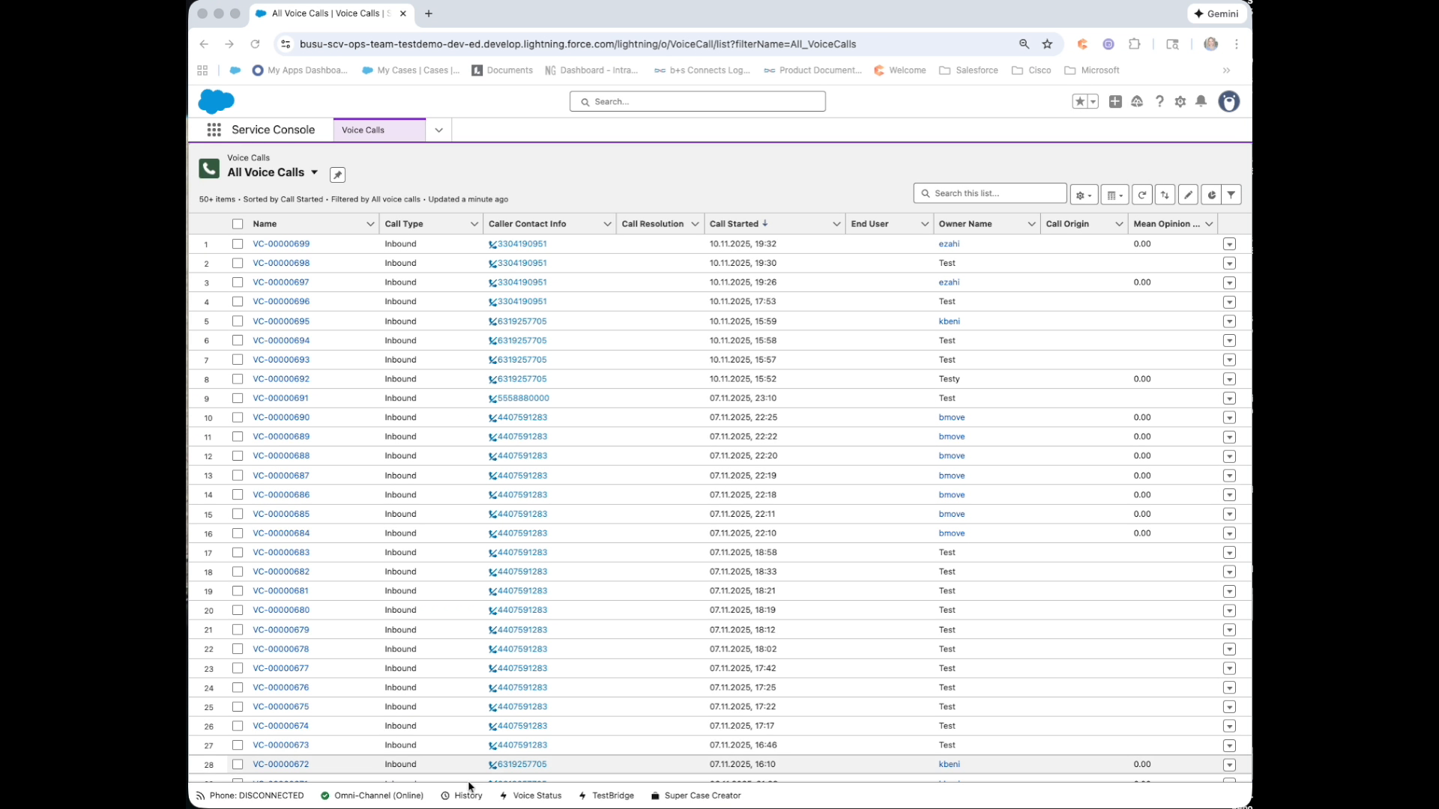
Task: Refresh the voice calls list
Action: point(1141,194)
